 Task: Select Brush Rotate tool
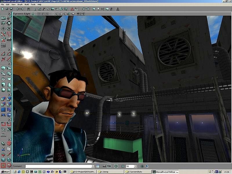click(9, 23)
